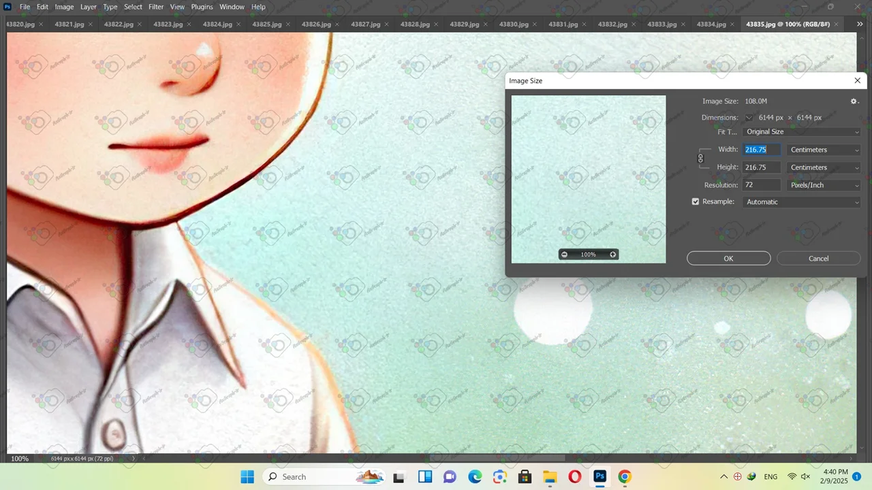The width and height of the screenshot is (872, 490).
Task: Switch to the 43830.jpg tab
Action: pyautogui.click(x=514, y=24)
